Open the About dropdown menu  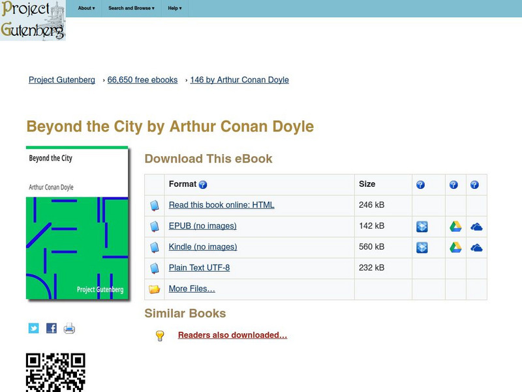[85, 8]
